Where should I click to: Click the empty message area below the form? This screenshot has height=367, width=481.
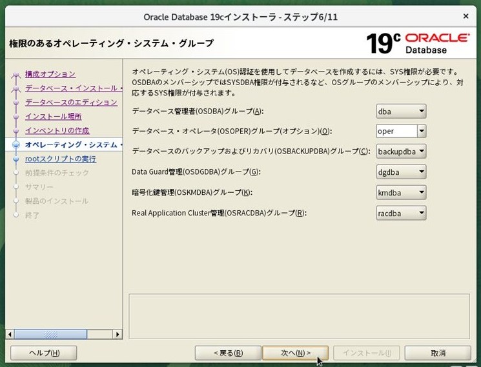pos(299,316)
